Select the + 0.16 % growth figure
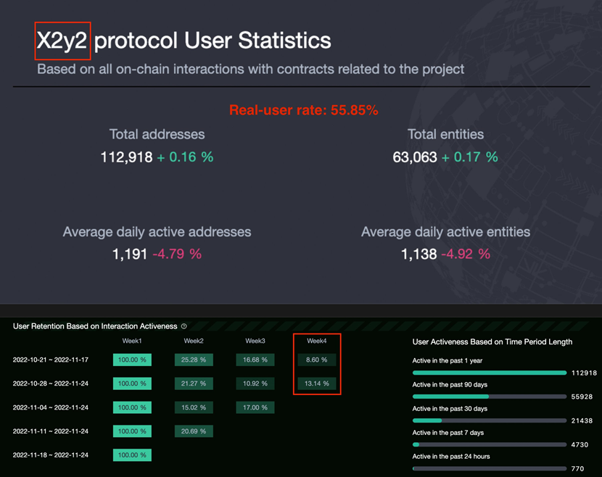The width and height of the screenshot is (602, 477). click(185, 157)
